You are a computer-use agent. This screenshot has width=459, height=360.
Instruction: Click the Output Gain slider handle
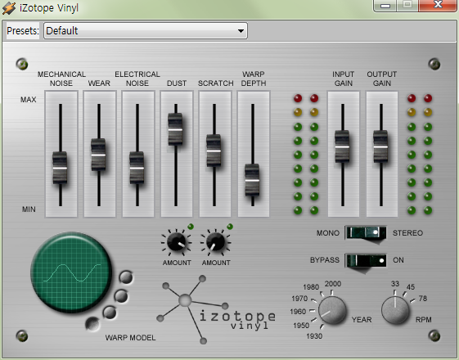click(380, 146)
